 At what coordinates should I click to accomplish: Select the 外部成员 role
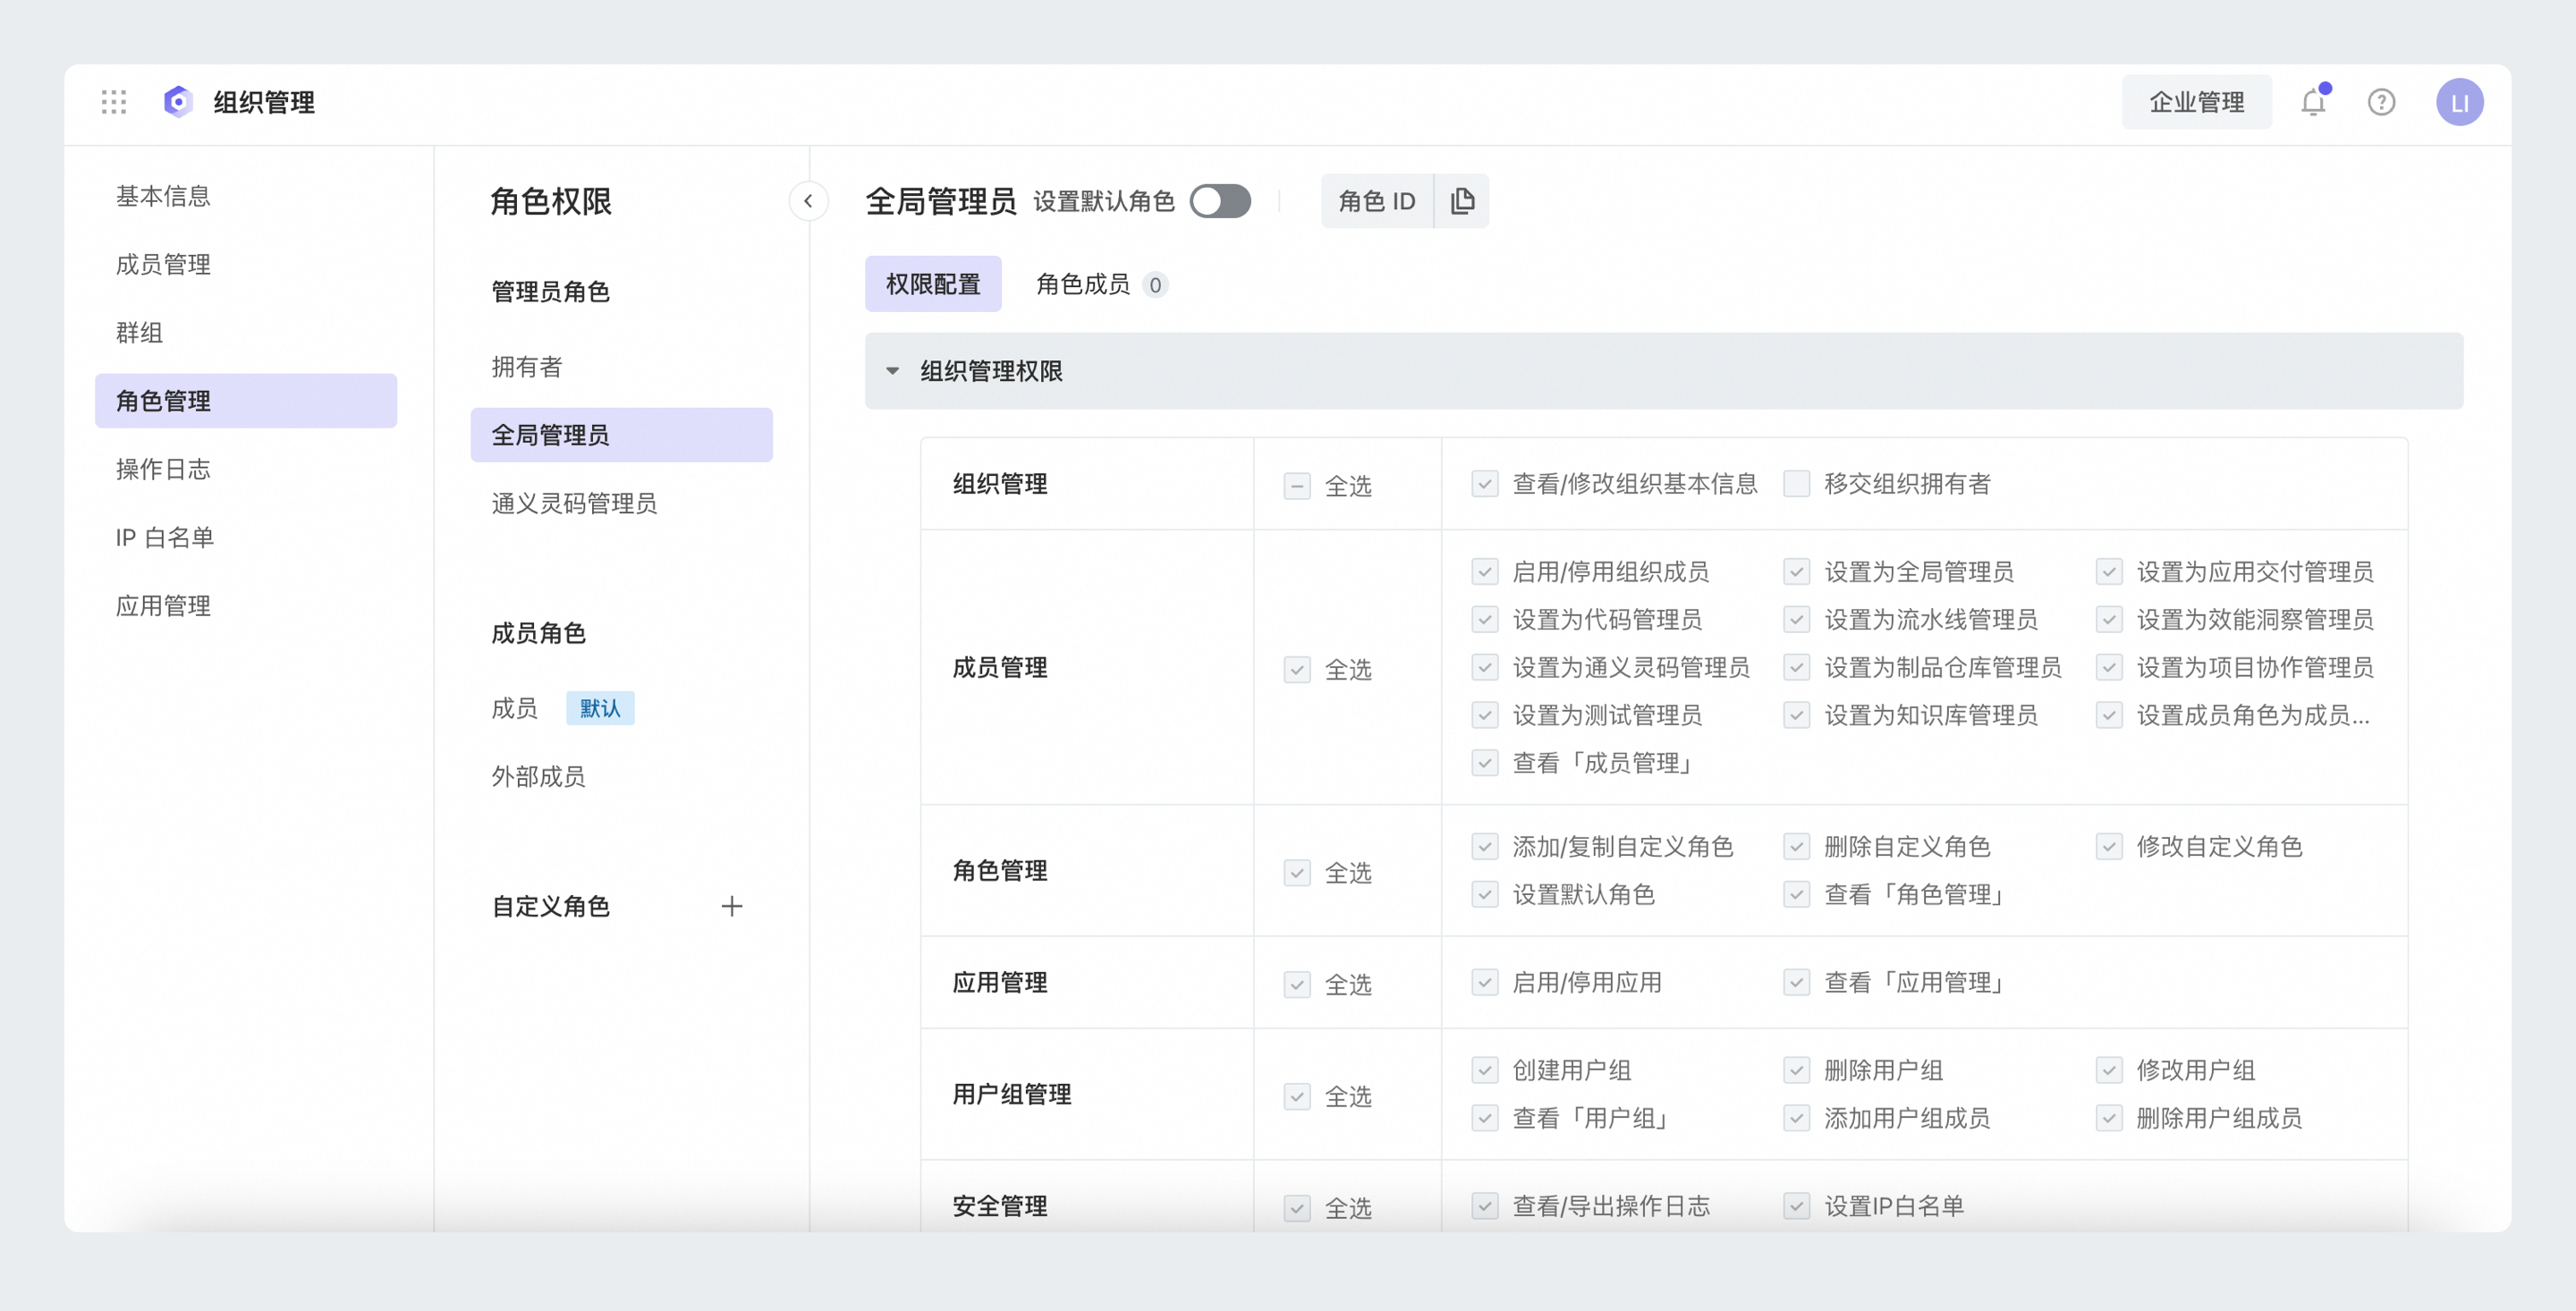[621, 776]
